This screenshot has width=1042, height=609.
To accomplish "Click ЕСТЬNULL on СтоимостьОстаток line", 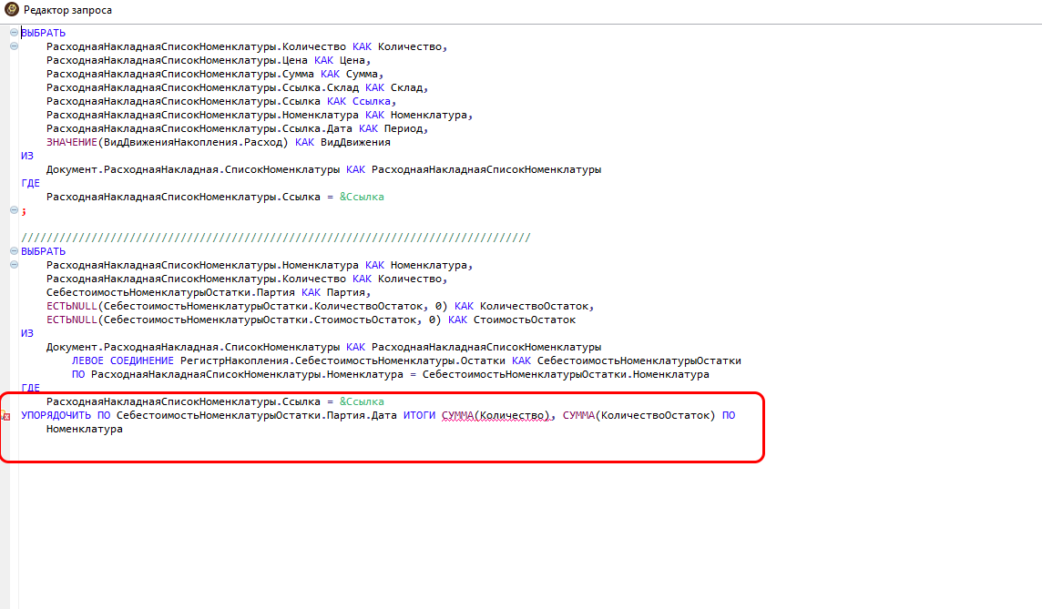I will click(x=72, y=320).
